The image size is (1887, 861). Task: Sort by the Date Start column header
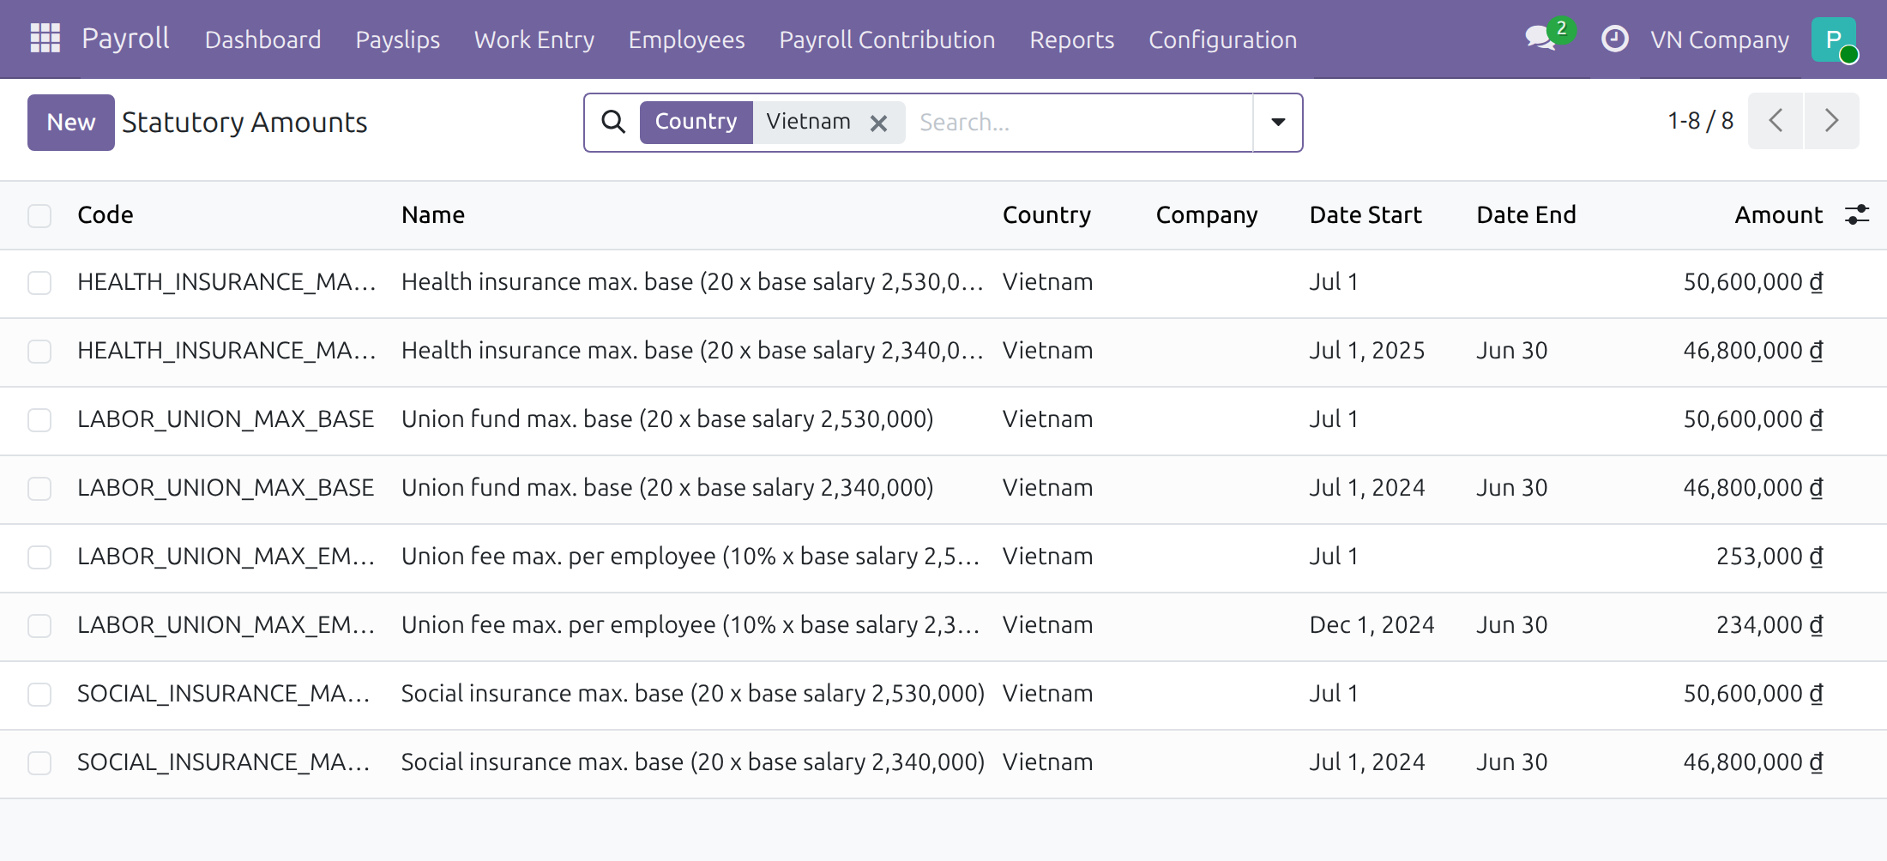pos(1366,214)
